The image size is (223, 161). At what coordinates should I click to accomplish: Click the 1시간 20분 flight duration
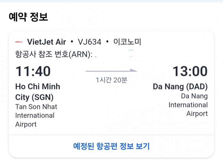(x=111, y=80)
